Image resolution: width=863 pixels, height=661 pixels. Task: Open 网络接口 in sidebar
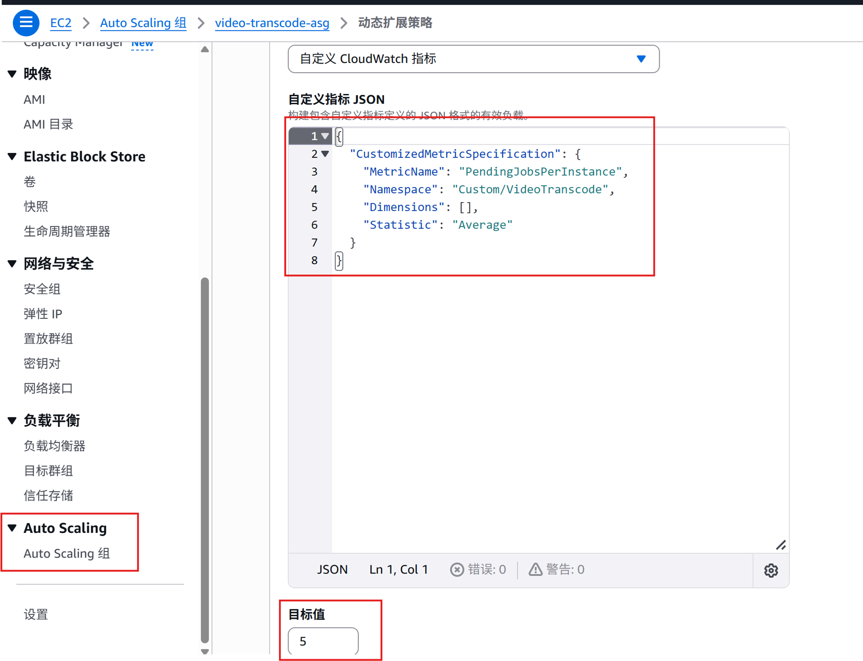coord(48,388)
